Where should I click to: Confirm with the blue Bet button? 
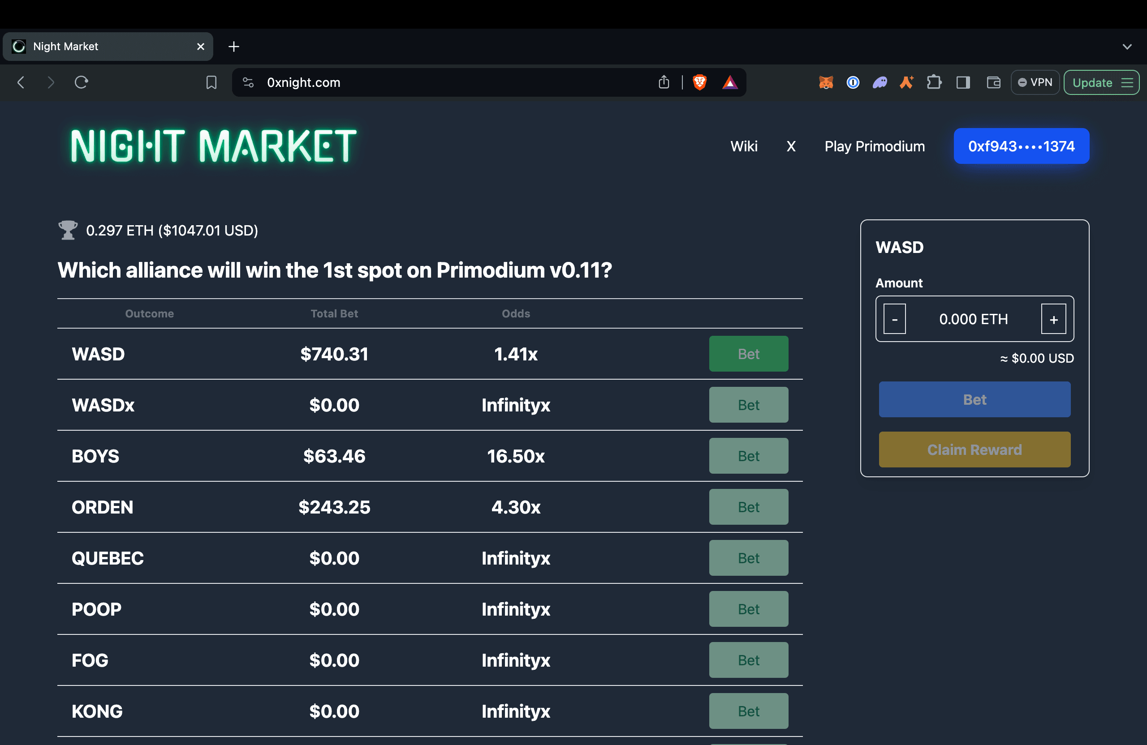click(x=975, y=400)
